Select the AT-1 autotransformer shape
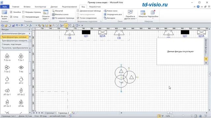 point(7,80)
